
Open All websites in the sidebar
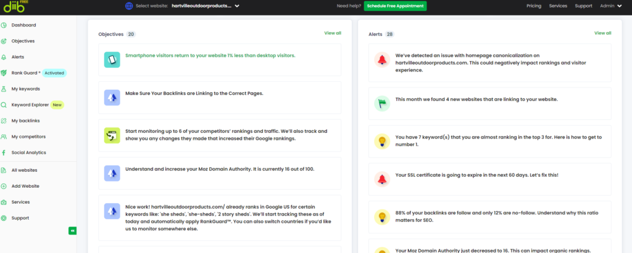click(x=24, y=170)
